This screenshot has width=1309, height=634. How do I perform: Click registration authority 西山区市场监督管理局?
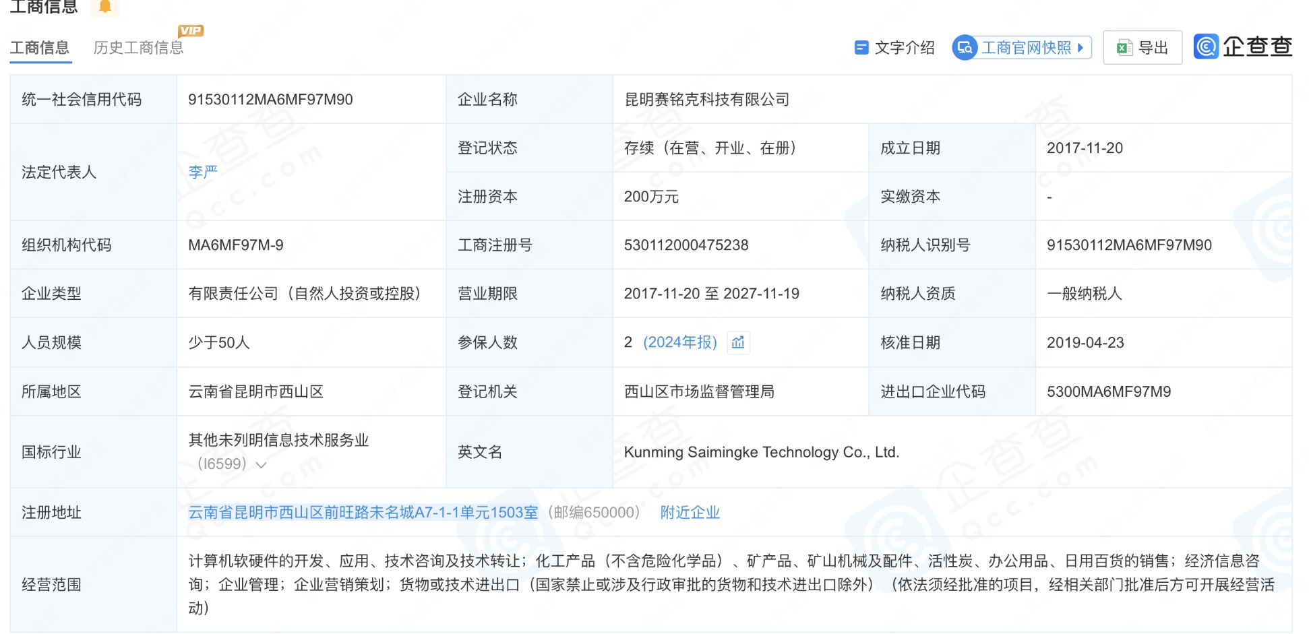coord(699,391)
